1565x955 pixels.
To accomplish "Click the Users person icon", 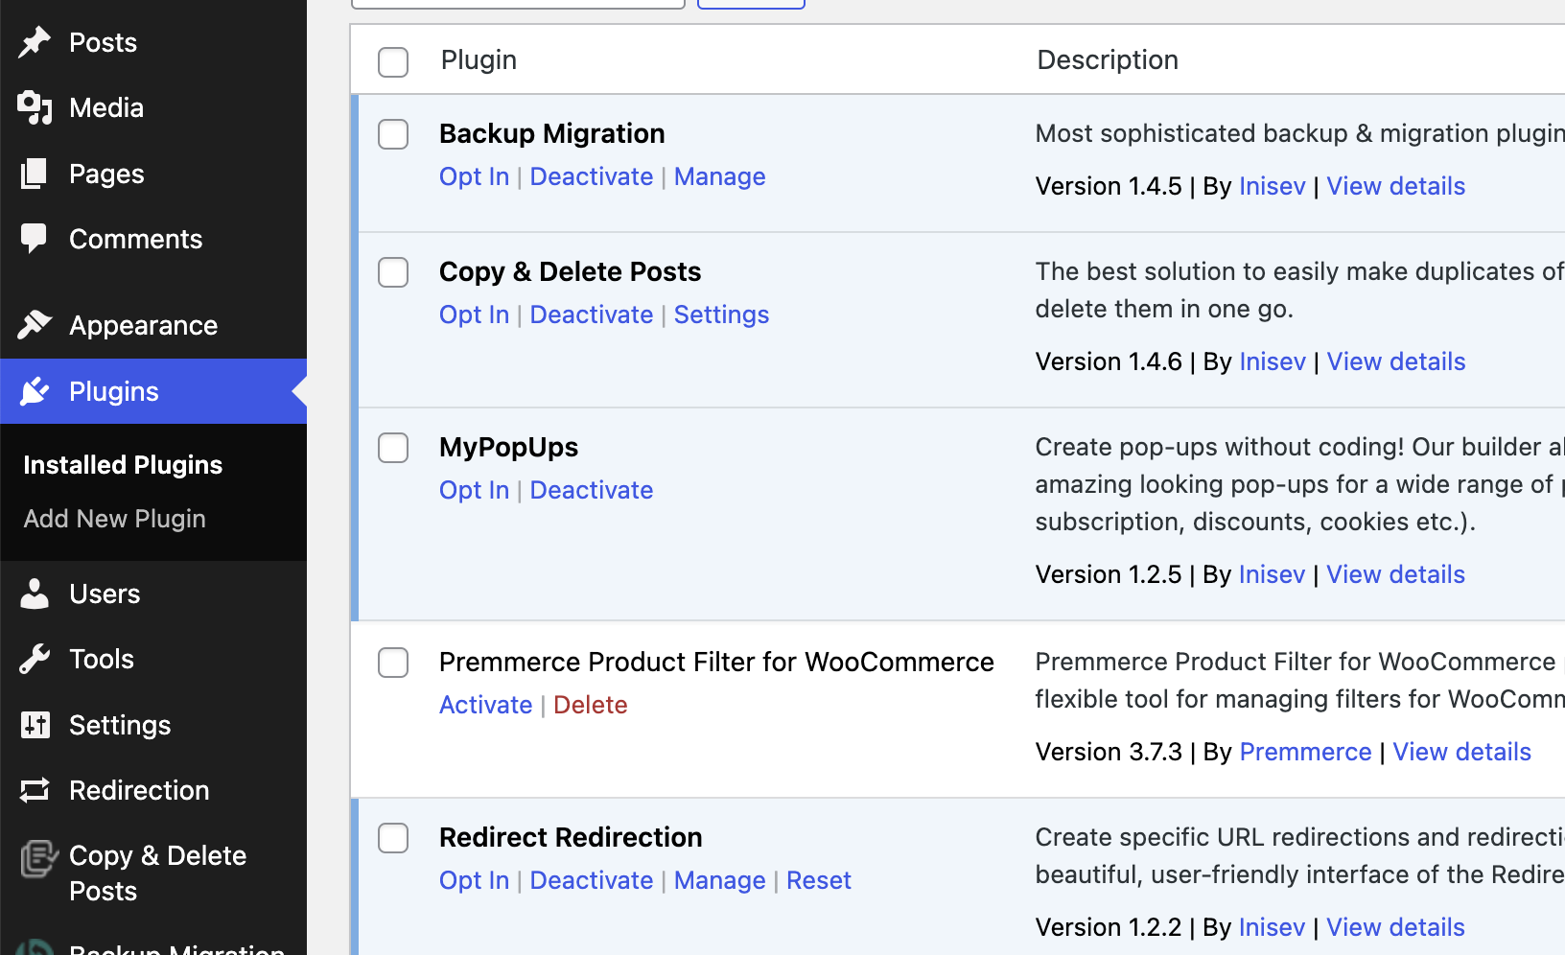I will click(x=35, y=594).
